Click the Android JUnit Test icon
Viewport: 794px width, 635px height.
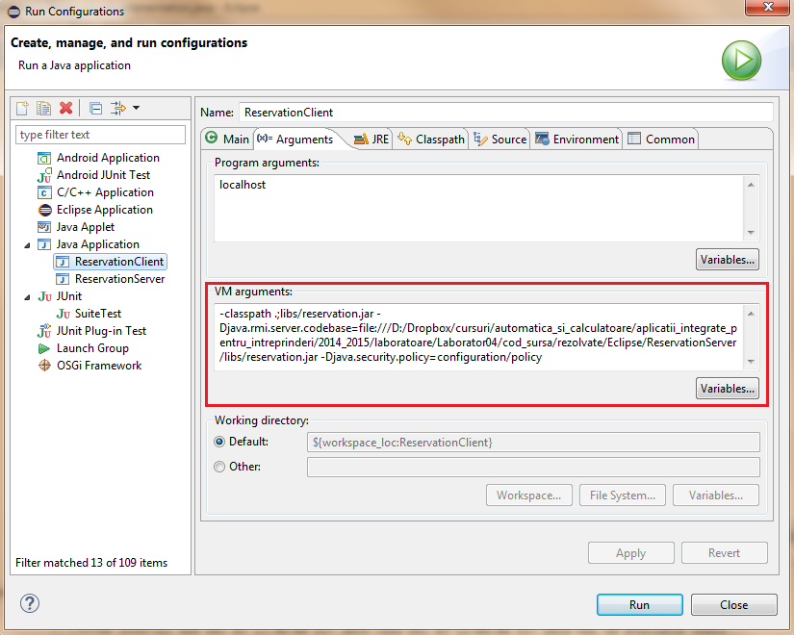pyautogui.click(x=44, y=175)
